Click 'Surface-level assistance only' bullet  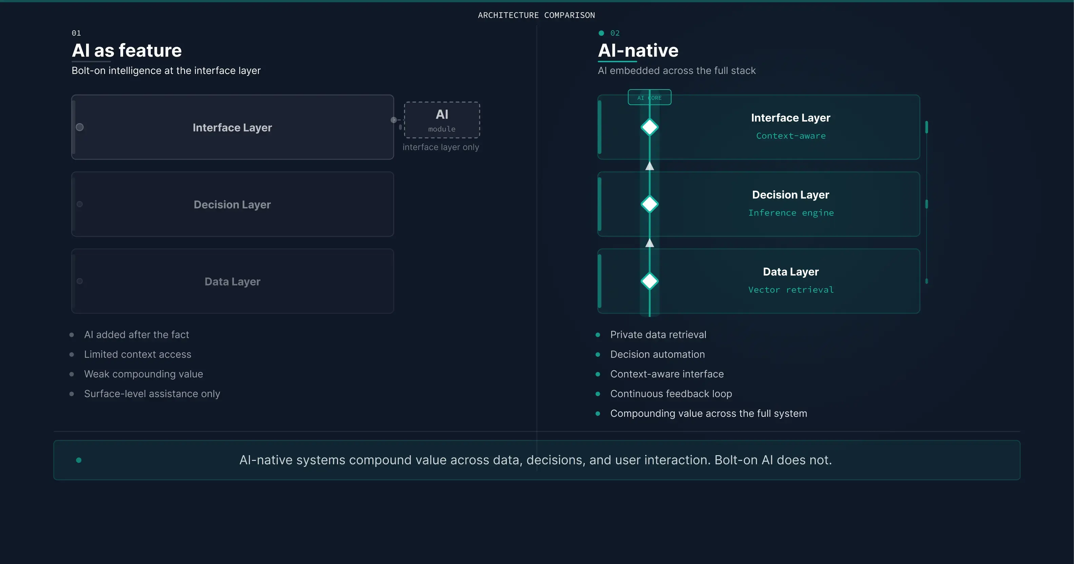(152, 394)
